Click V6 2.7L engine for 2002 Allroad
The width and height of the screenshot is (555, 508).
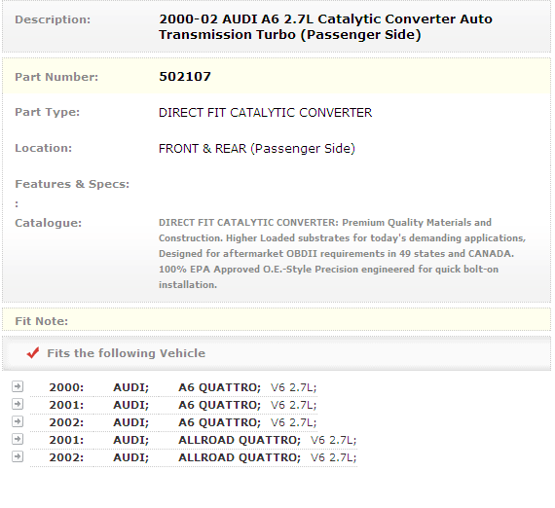(x=333, y=457)
